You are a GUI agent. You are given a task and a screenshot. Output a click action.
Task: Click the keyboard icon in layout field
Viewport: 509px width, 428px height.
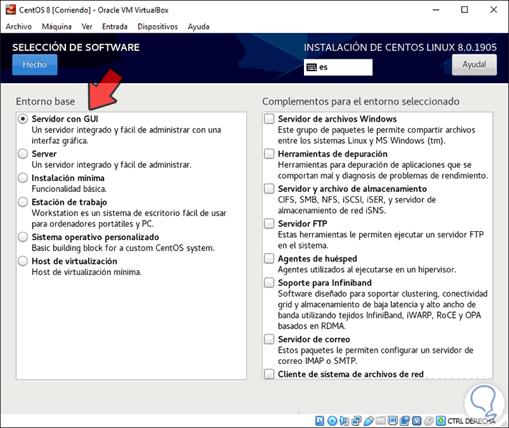311,67
